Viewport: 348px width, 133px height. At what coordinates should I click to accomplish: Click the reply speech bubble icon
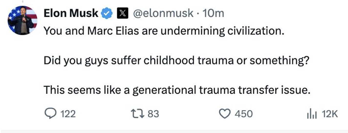(50, 114)
